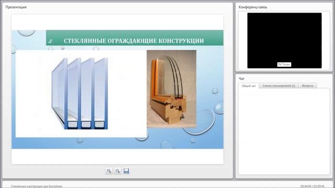The width and height of the screenshot is (335, 188).
Task: Zoom in on the presentation slide
Action: (109, 171)
